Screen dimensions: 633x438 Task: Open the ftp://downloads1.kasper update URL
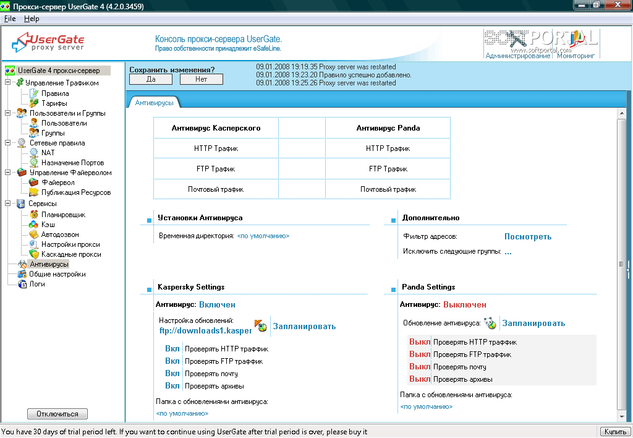click(205, 330)
